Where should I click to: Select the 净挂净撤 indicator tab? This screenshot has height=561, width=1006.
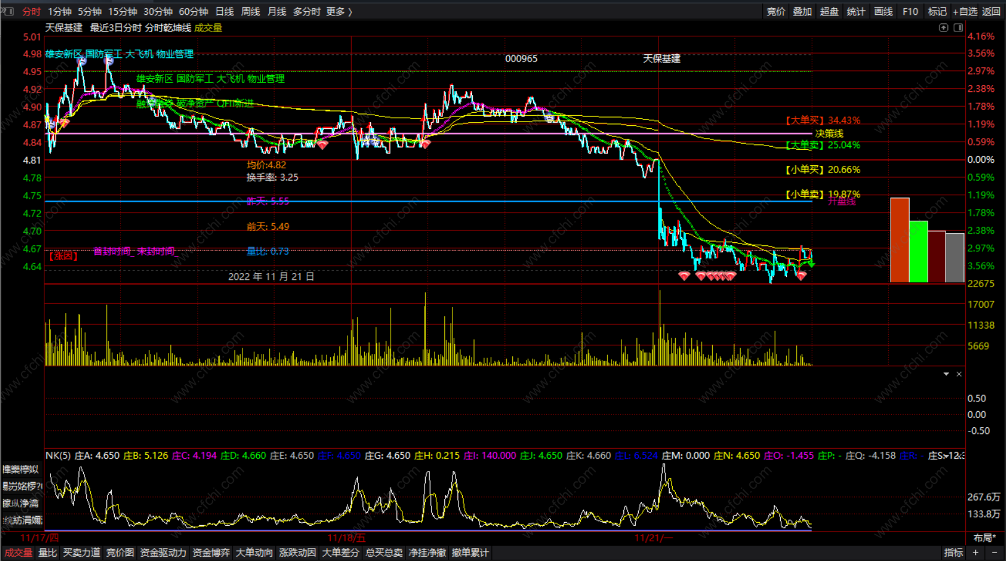(x=427, y=553)
